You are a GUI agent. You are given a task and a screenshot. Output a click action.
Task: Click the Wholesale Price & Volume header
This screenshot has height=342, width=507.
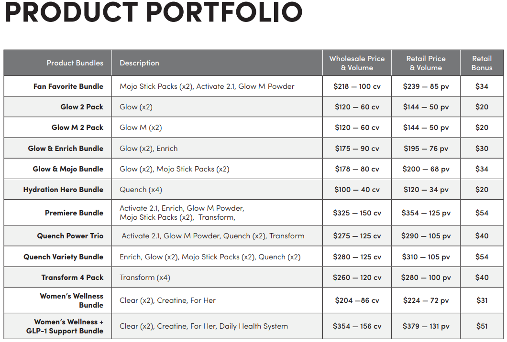pos(357,63)
